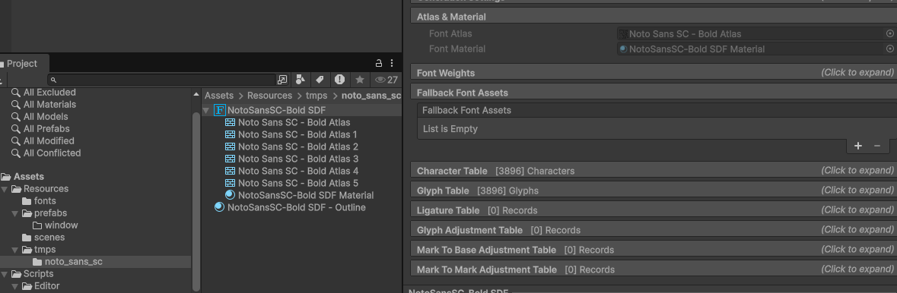The image size is (897, 293).
Task: Click the Fallback Font Assets section header
Action: (654, 93)
